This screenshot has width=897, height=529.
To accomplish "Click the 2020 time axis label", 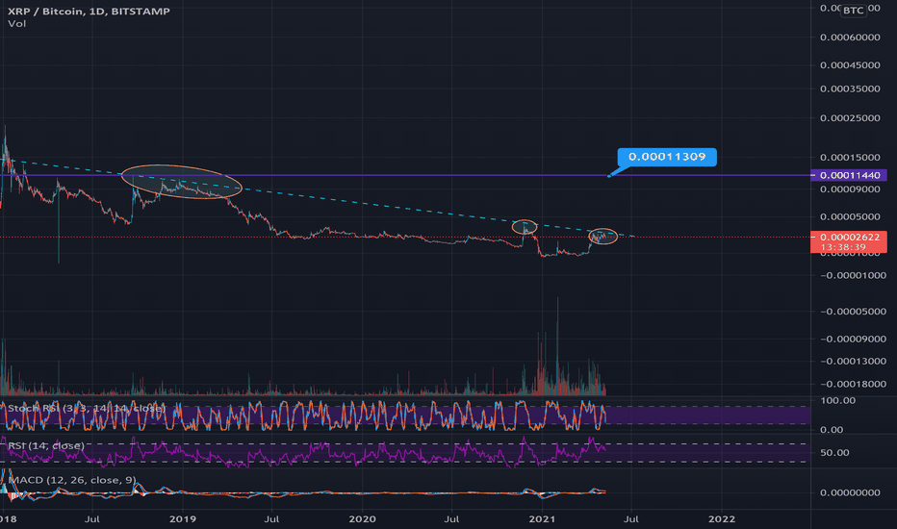I will coord(362,519).
